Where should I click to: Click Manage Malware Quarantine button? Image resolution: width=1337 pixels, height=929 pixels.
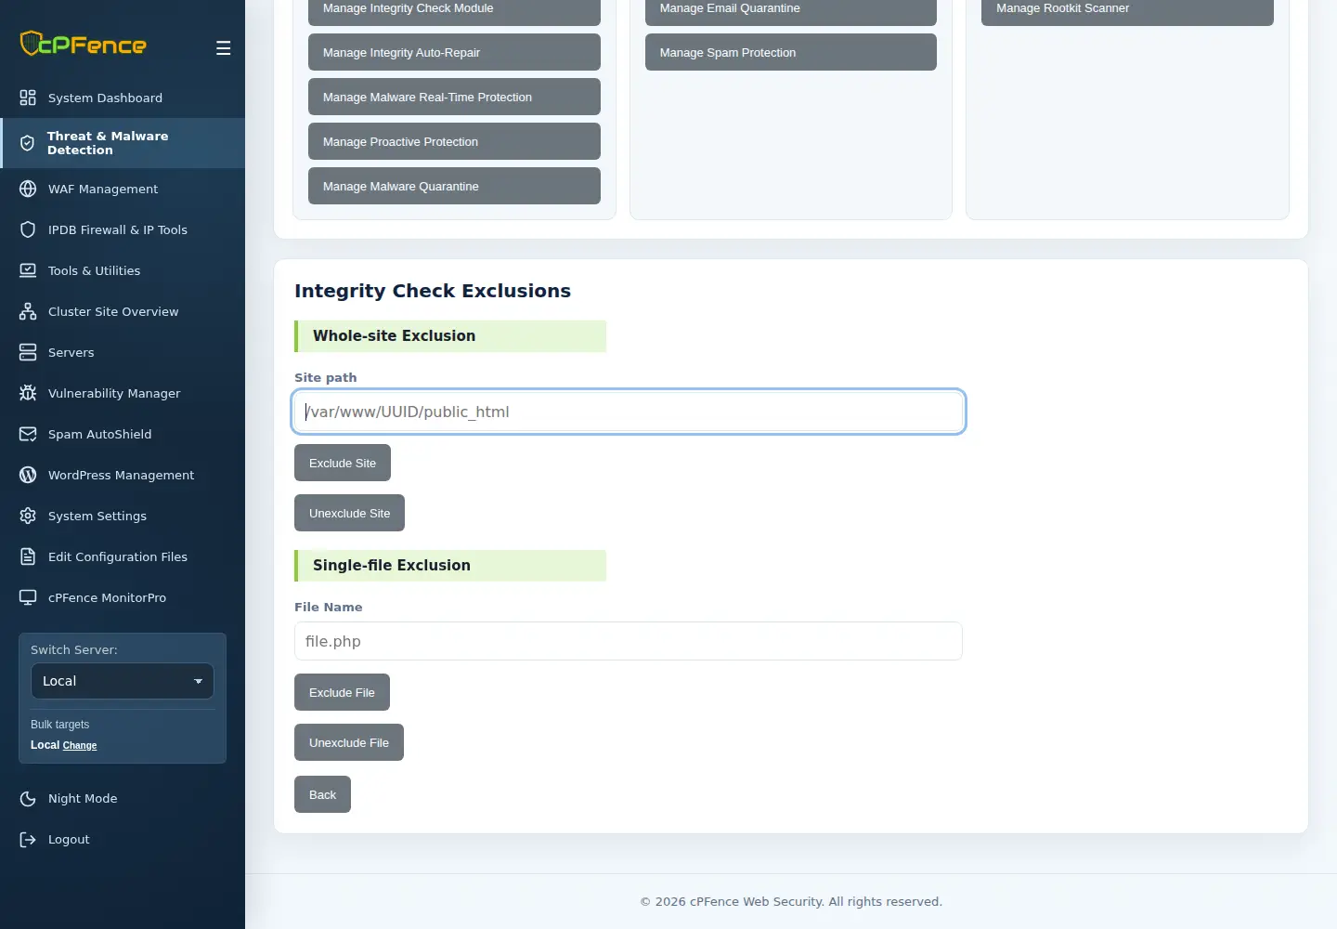(454, 186)
